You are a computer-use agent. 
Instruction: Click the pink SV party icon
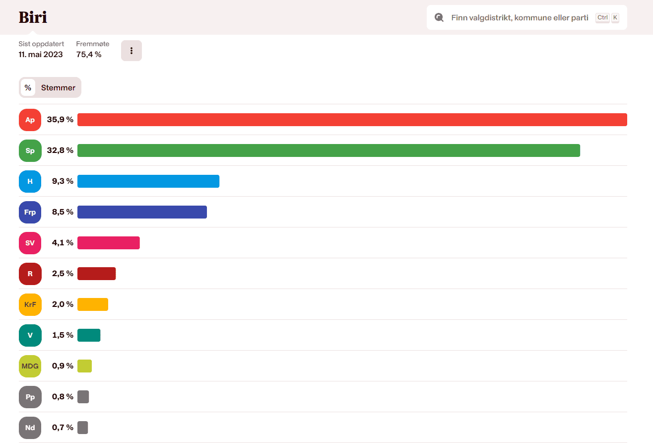[x=30, y=243]
